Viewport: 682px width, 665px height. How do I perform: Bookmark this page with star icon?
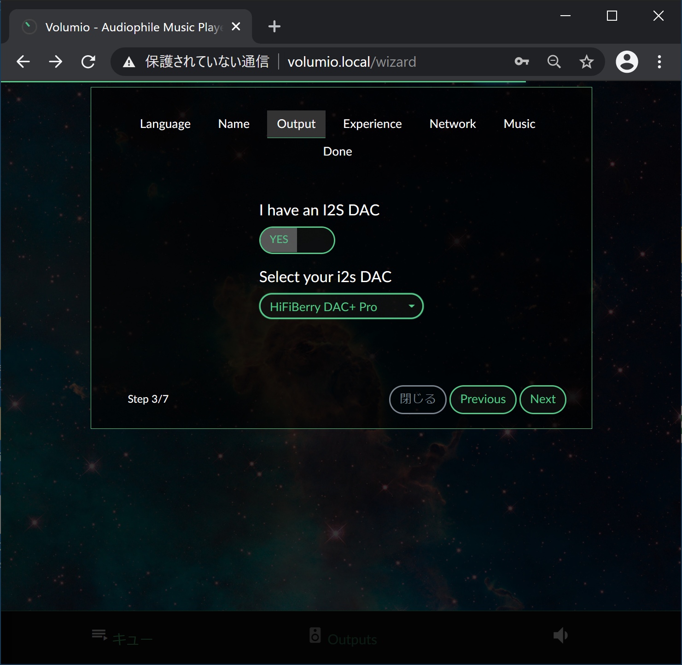(x=586, y=62)
